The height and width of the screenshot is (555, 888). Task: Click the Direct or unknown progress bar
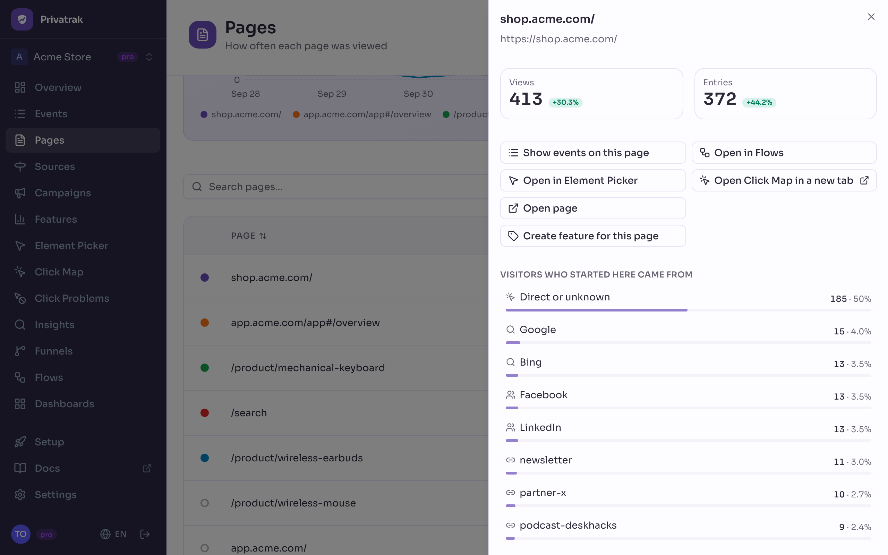pos(688,310)
